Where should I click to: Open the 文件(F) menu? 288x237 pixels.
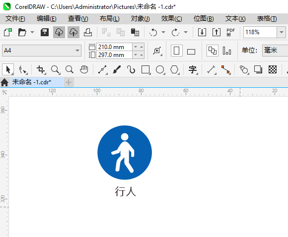15,19
